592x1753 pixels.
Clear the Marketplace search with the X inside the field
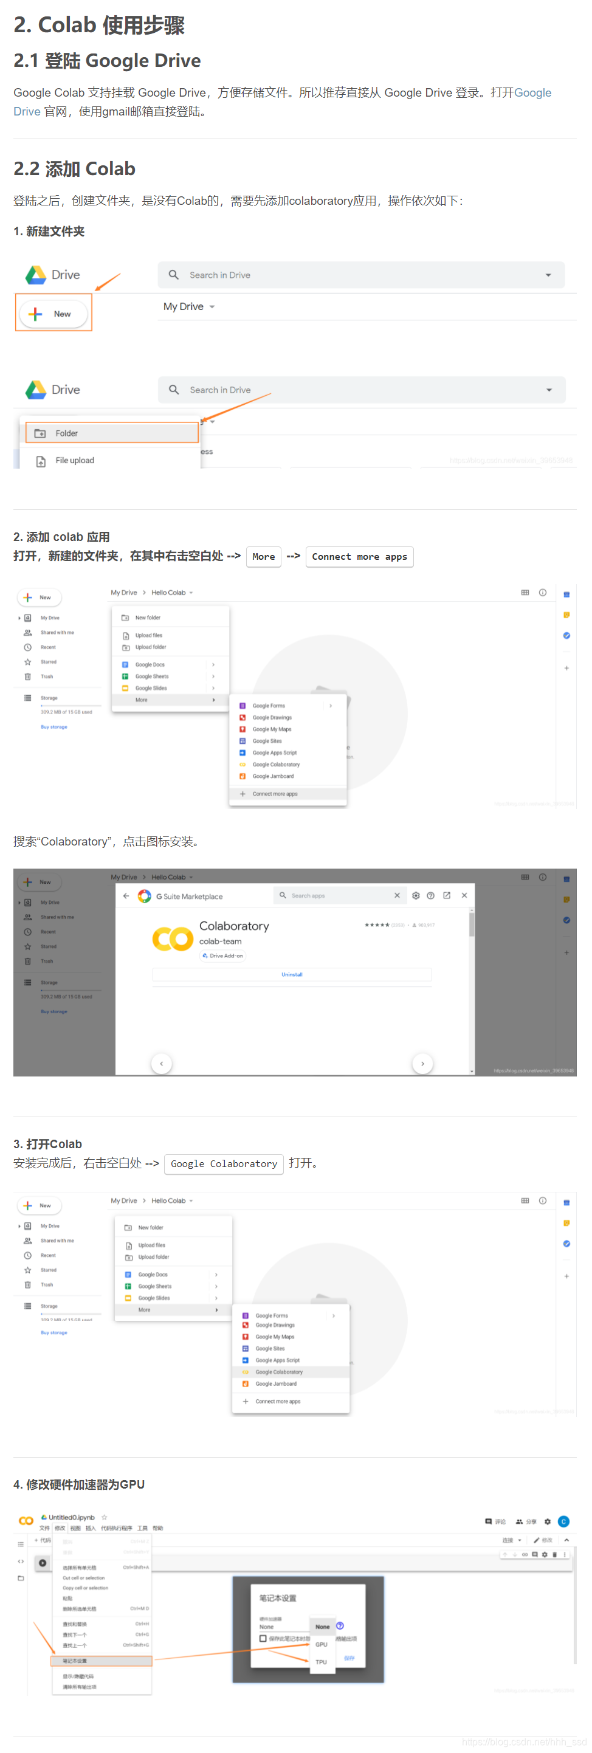[397, 895]
